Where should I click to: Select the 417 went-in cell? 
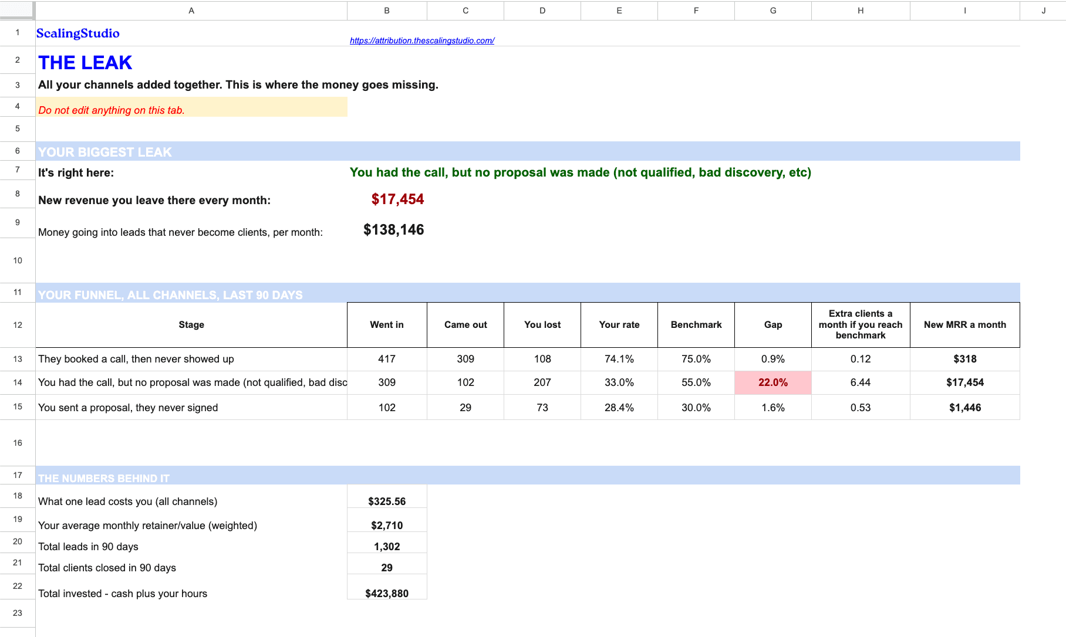[x=387, y=359]
